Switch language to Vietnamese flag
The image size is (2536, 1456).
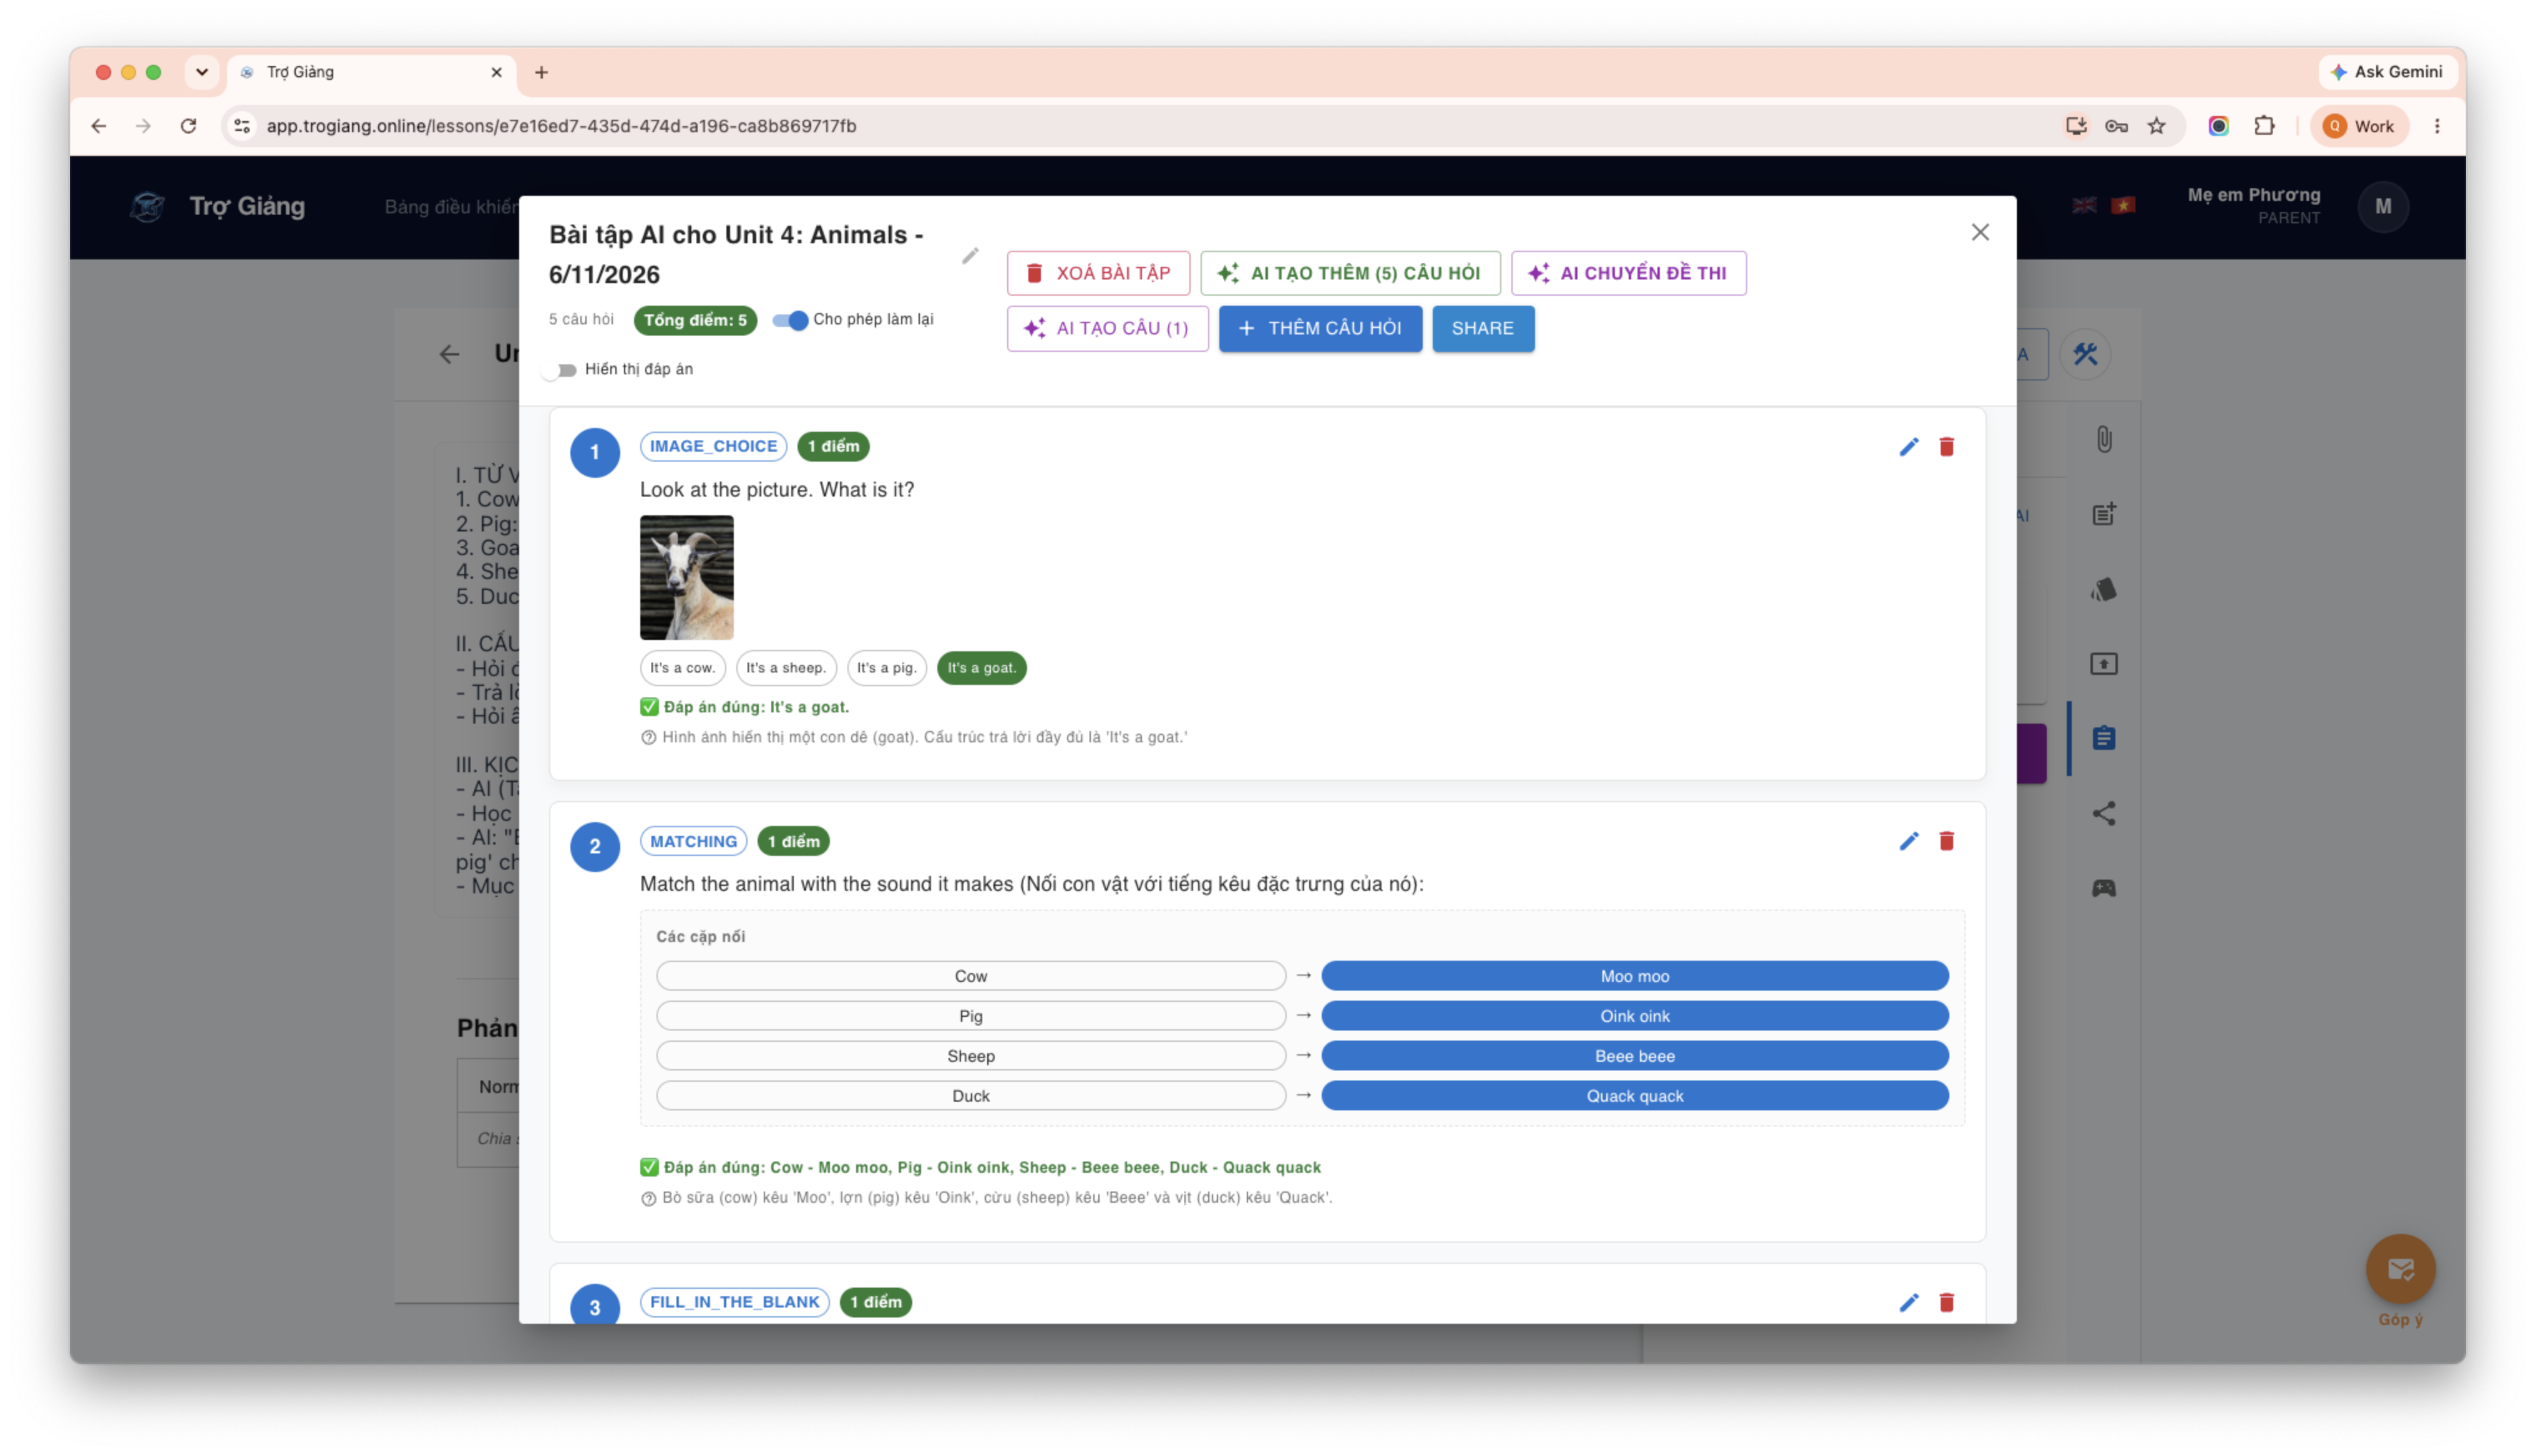click(2123, 205)
